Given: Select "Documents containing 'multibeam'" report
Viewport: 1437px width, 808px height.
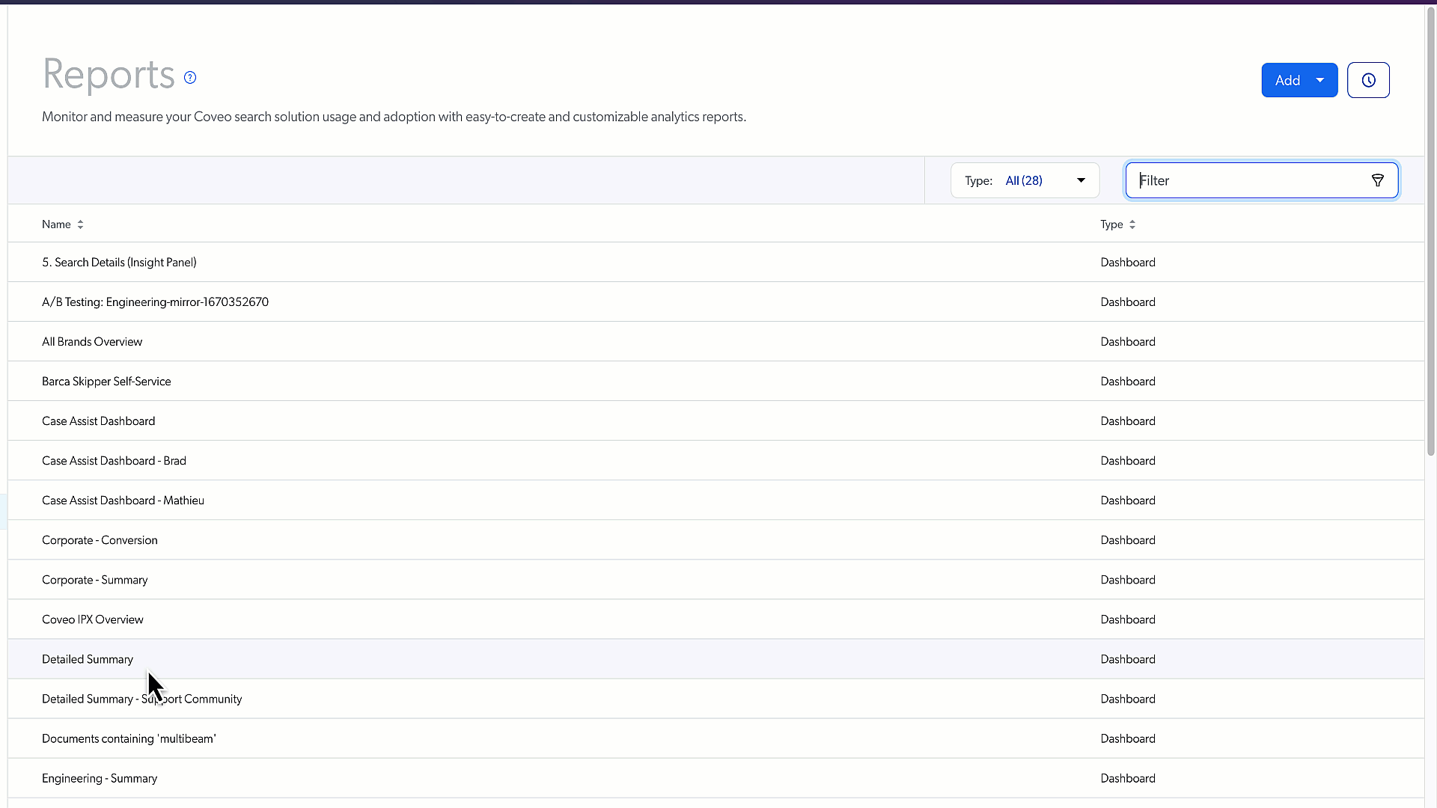Looking at the screenshot, I should (x=129, y=738).
